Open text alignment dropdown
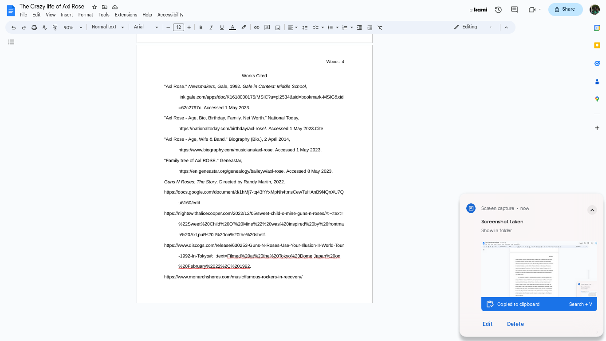Viewport: 606px width, 341px height. (x=292, y=28)
